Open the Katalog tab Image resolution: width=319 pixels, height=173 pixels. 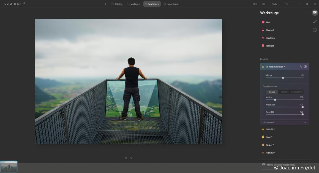(117, 4)
